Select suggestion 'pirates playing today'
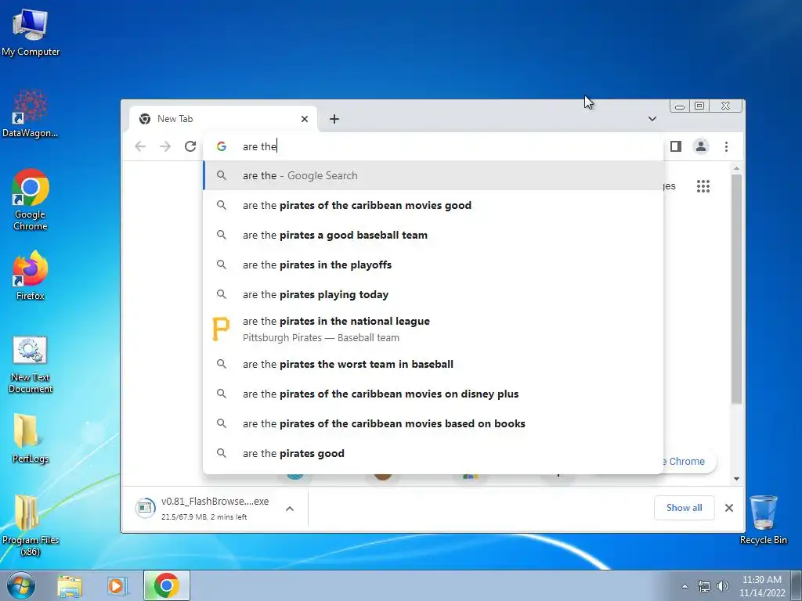This screenshot has height=601, width=802. pos(433,294)
